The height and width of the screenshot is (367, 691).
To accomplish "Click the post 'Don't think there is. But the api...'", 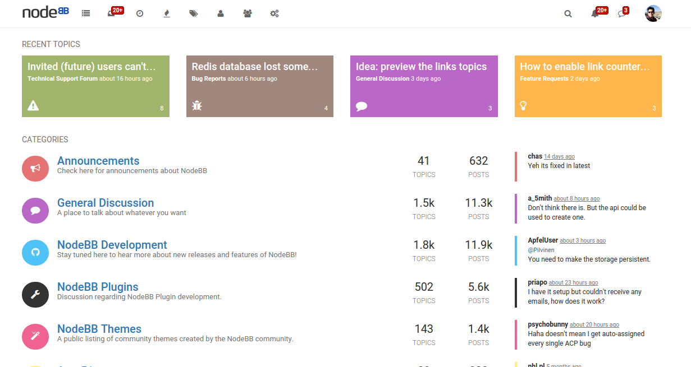I will 587,212.
